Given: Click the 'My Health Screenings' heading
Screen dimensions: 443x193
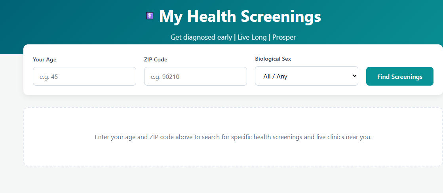Looking at the screenshot, I should coord(240,16).
